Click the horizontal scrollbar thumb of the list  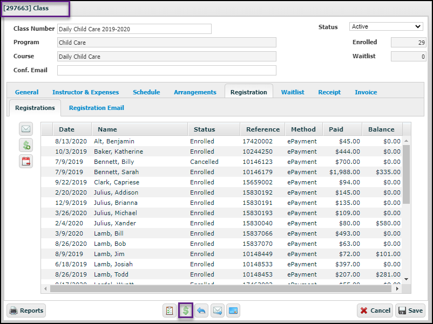tap(221, 289)
